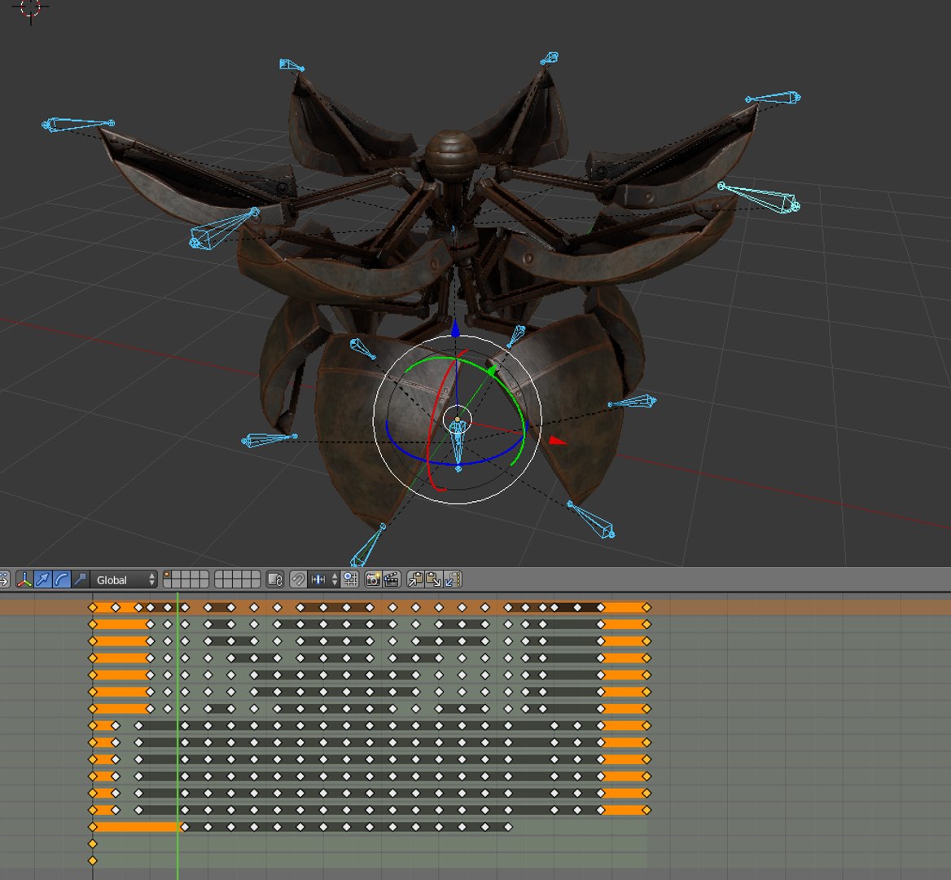The image size is (951, 880).
Task: Select the far-left upper petal bone
Action: 78,125
